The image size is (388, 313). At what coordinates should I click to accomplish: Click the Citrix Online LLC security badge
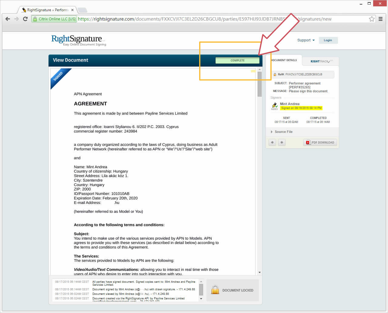pos(54,19)
